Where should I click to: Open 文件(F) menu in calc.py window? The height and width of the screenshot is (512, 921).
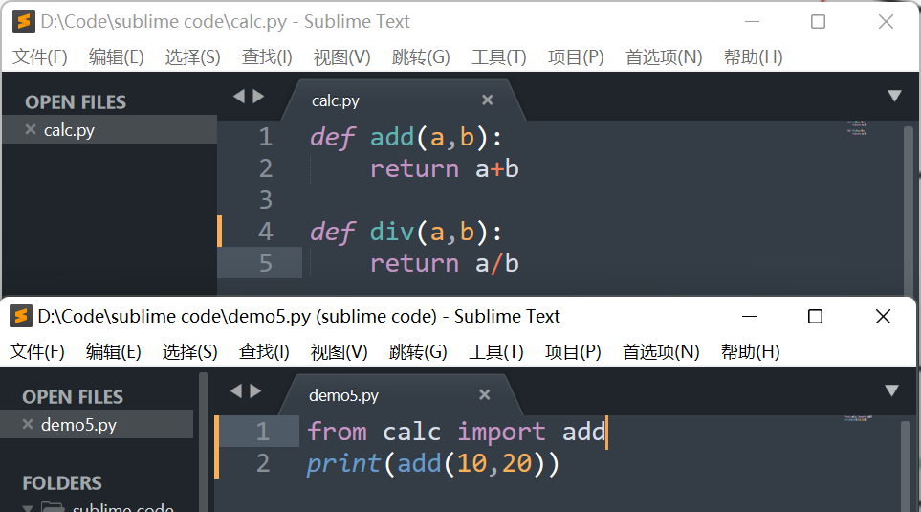pyautogui.click(x=40, y=57)
